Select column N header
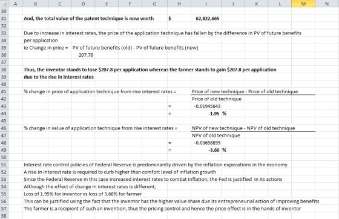This screenshot has height=219, width=339. coord(327,4)
